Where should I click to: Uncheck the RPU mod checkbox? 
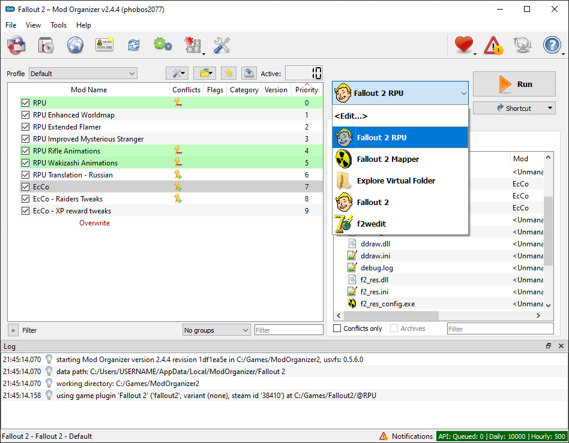(x=25, y=103)
